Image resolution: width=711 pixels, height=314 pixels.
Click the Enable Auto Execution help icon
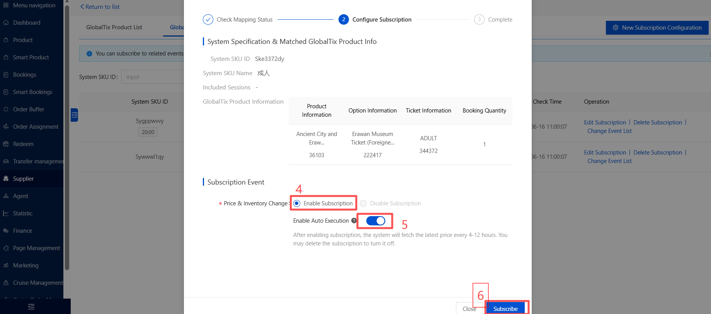354,221
